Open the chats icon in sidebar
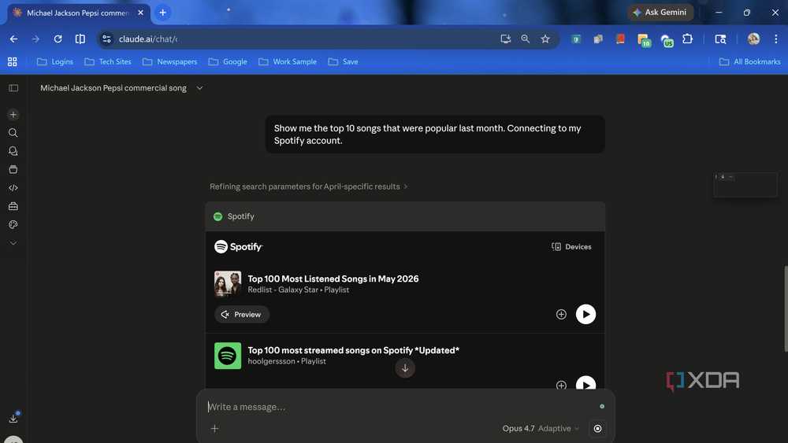The image size is (788, 443). (13, 151)
